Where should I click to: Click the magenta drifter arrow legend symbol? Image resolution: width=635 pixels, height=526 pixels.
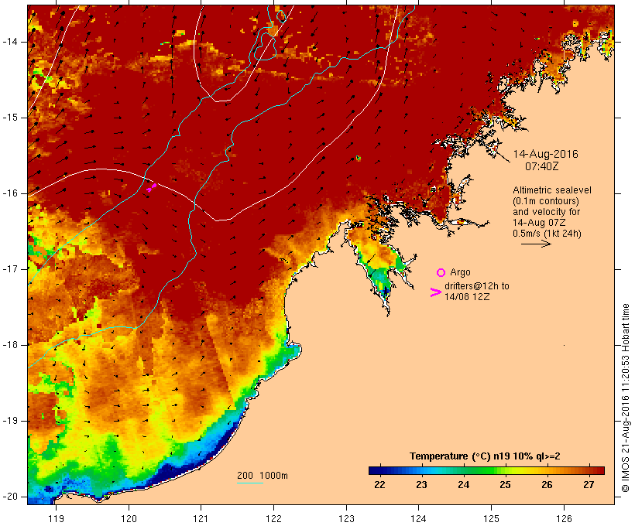pos(435,292)
